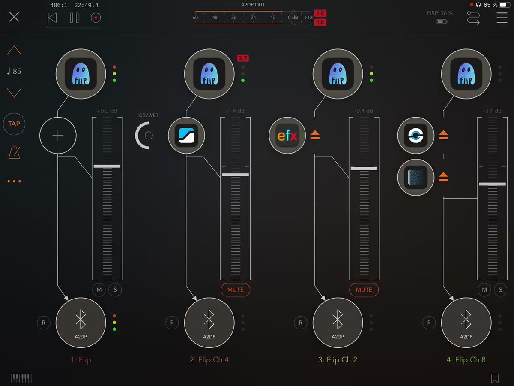Select the +0.0 dB readout on channel 1
Viewport: 514px width, 386px height.
(107, 111)
